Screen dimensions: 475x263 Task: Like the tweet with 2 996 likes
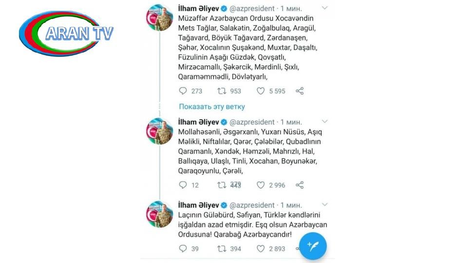261,185
